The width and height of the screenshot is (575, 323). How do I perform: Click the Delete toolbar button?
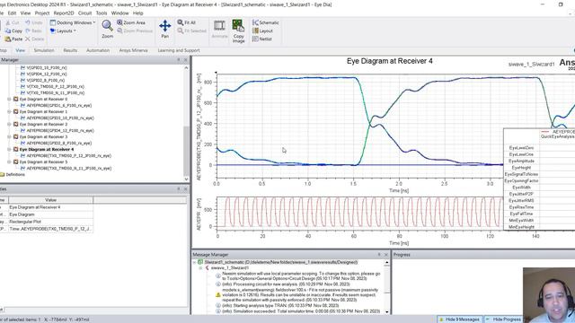pos(34,39)
